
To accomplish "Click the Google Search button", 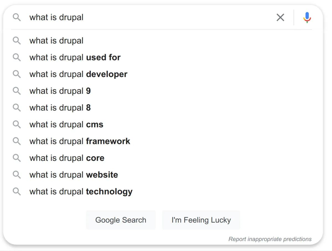I will point(121,220).
